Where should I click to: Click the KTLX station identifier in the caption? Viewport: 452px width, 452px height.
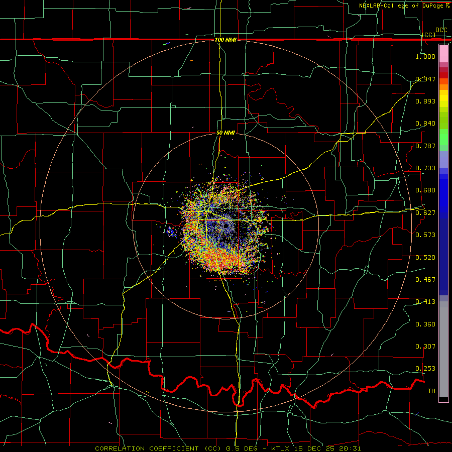[281, 448]
